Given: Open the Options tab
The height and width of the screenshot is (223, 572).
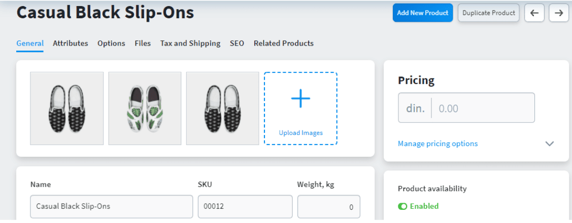Looking at the screenshot, I should click(x=111, y=43).
